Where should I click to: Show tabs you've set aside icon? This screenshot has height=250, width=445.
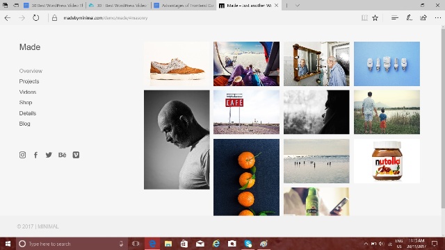pyautogui.click(x=5, y=6)
